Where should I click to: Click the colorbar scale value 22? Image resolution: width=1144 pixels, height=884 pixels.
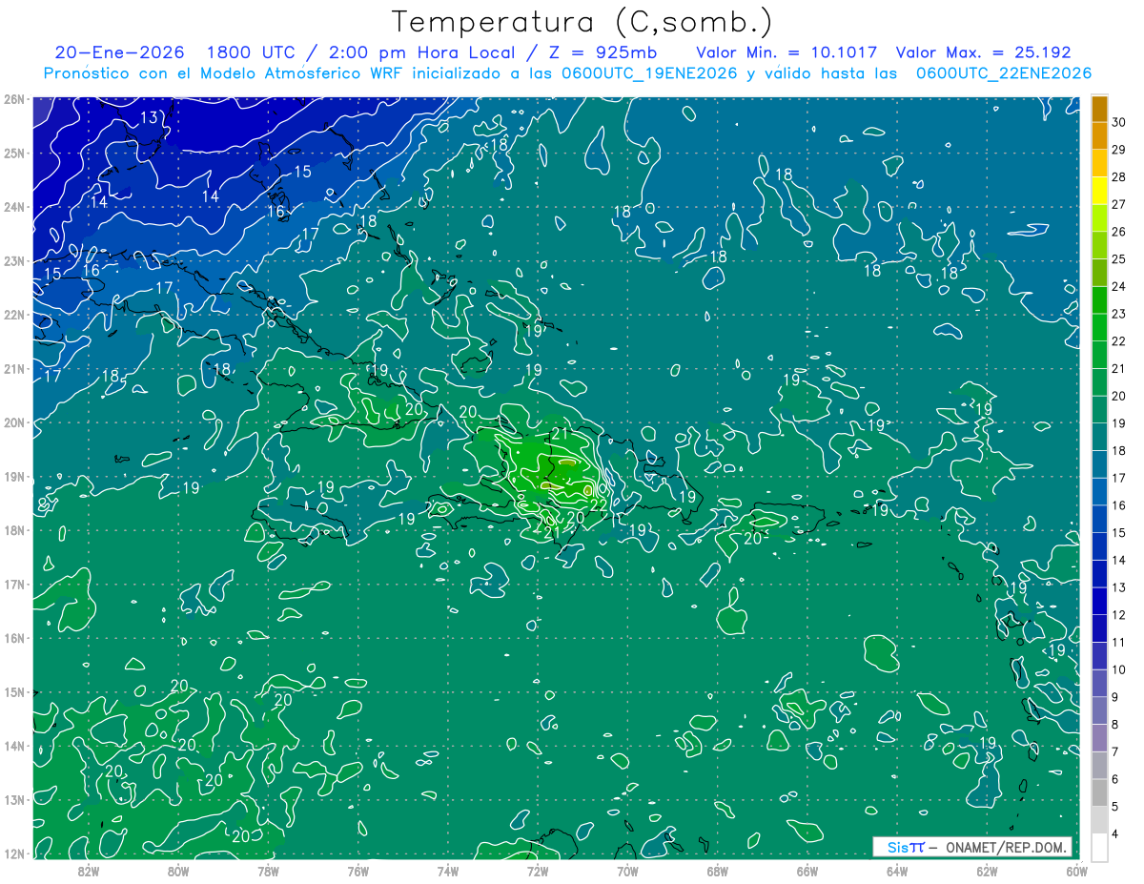[x=1118, y=341]
